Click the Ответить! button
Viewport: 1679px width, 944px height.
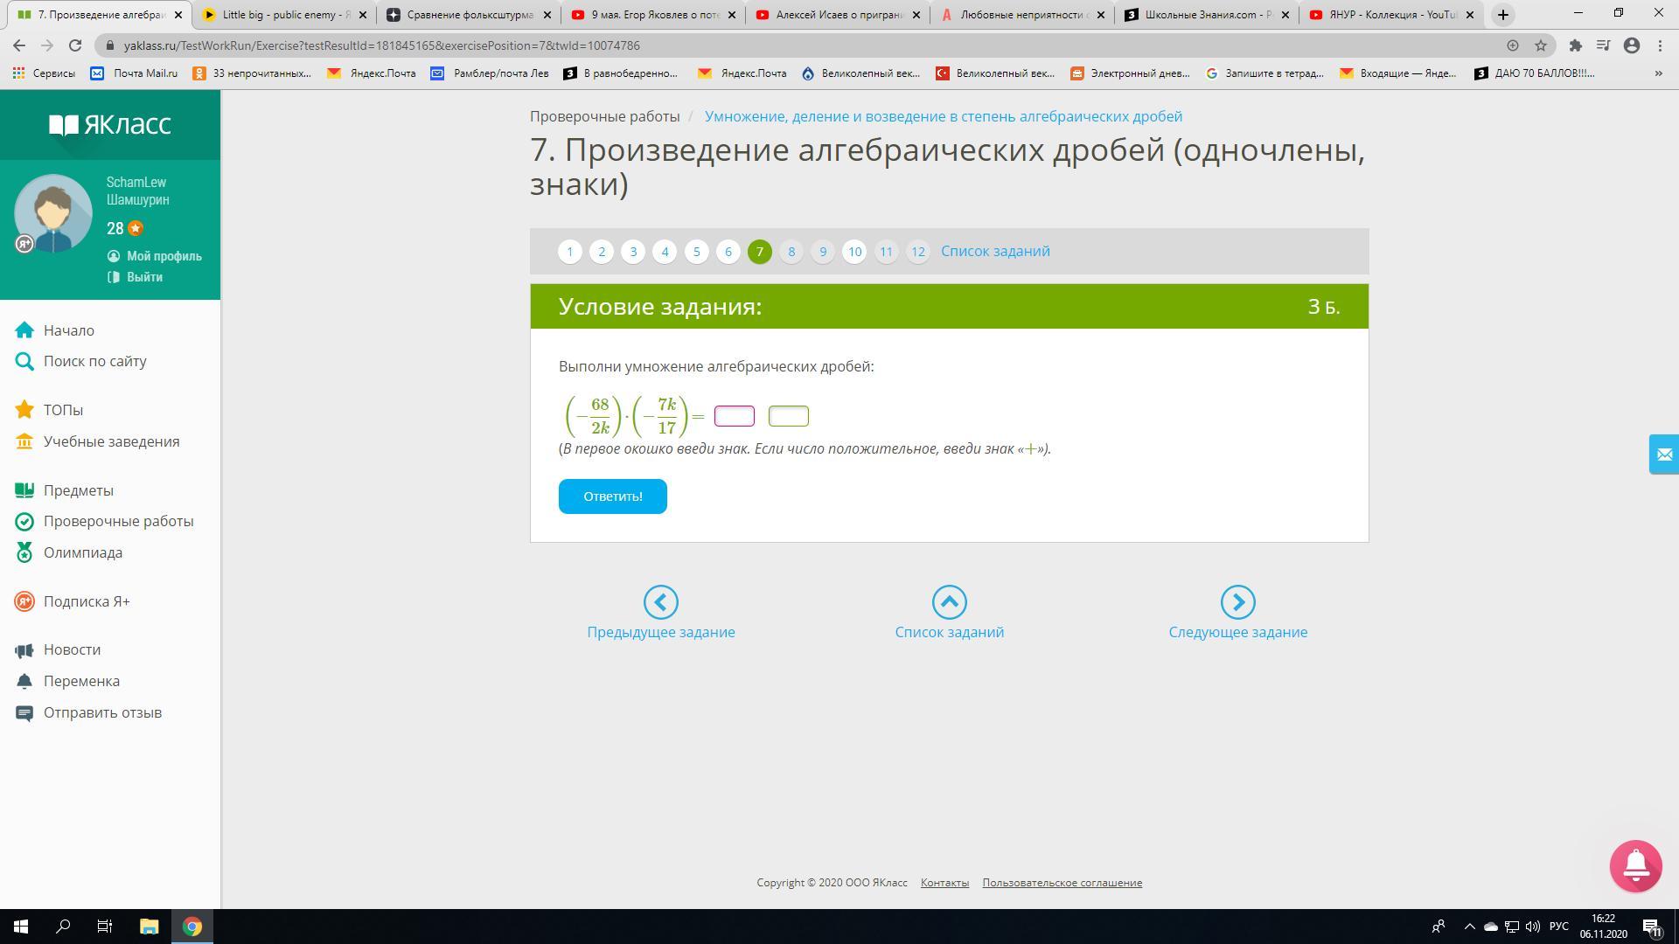(x=612, y=496)
